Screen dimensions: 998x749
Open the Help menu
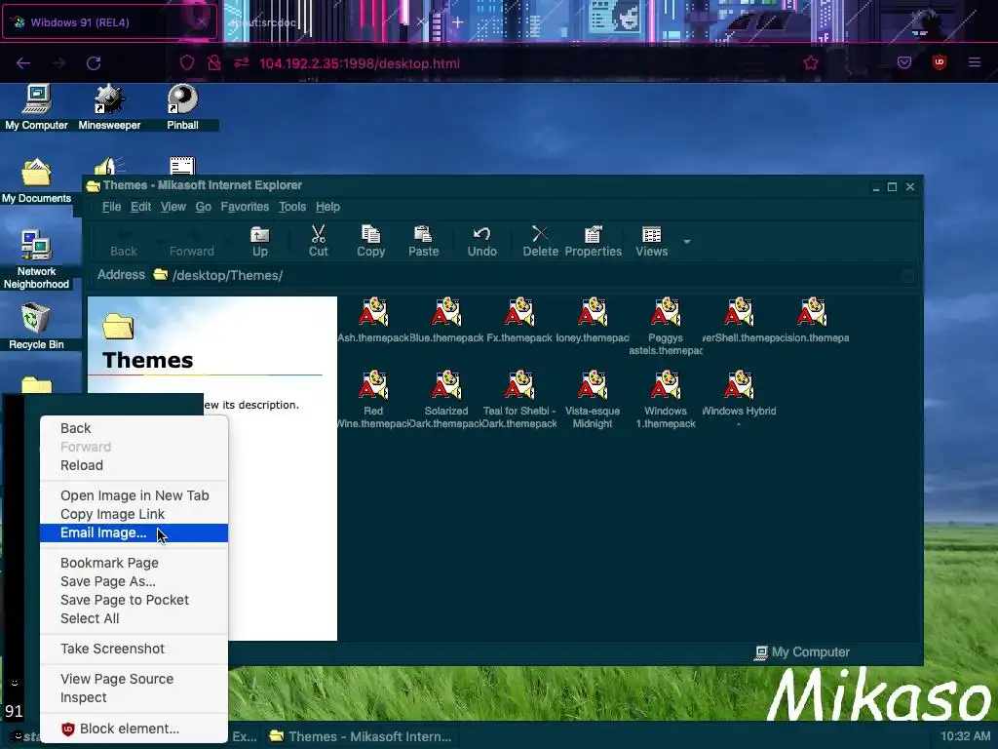(327, 207)
